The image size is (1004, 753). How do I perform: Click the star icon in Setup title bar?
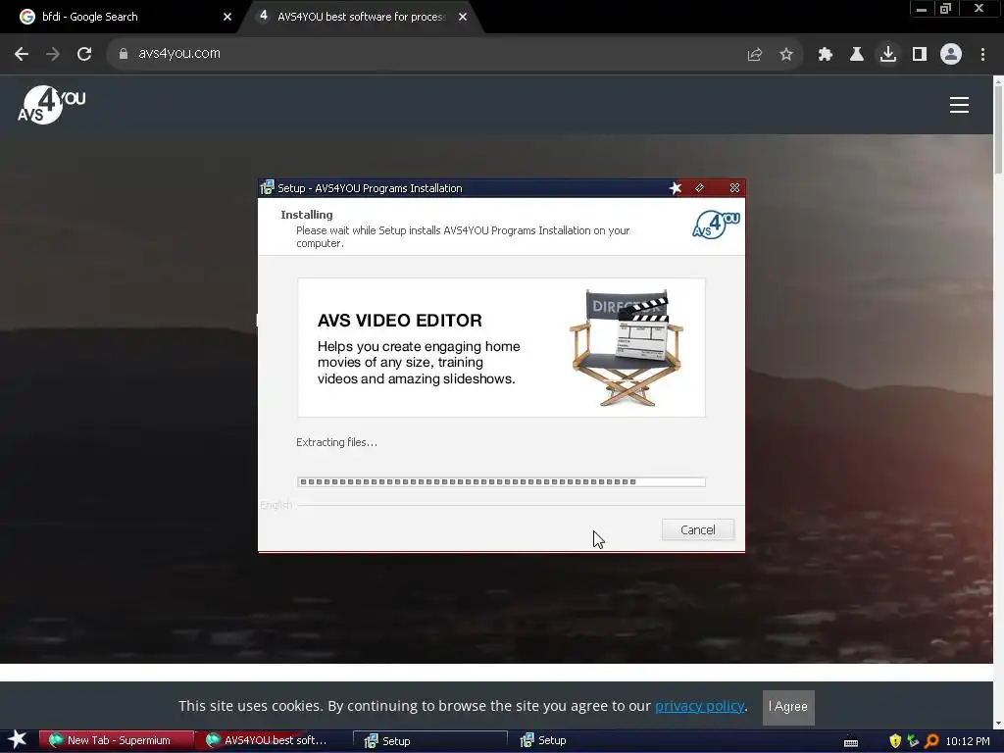coord(676,187)
